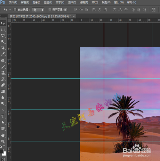
Task: Select the Eyedropper tool
Action: click(3, 54)
